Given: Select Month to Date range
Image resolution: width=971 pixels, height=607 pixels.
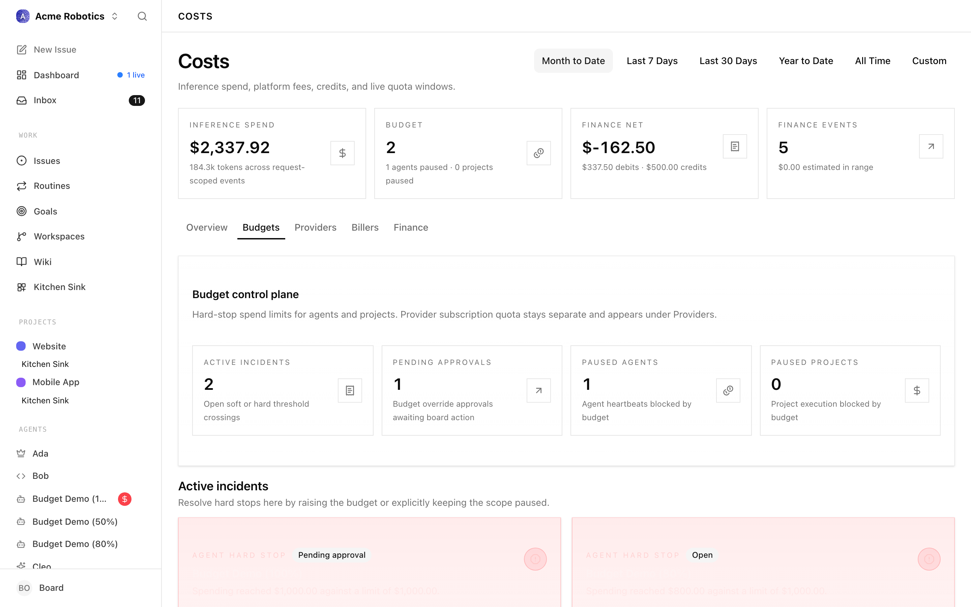Looking at the screenshot, I should [573, 61].
